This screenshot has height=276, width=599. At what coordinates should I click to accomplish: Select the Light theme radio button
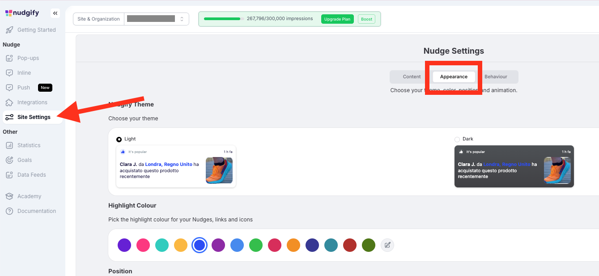pos(119,139)
